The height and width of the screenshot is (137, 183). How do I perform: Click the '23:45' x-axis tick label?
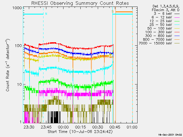[x=46, y=127]
